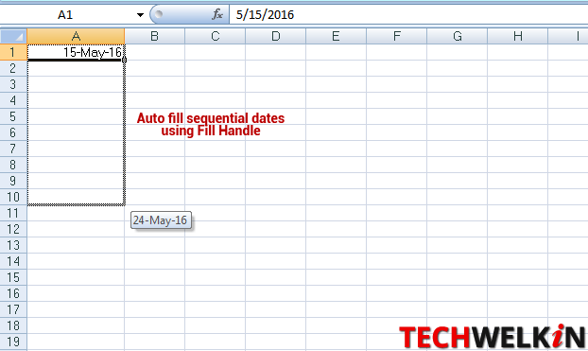Click the TechWelkin logo watermark
Image resolution: width=588 pixels, height=351 pixels.
[x=492, y=337]
